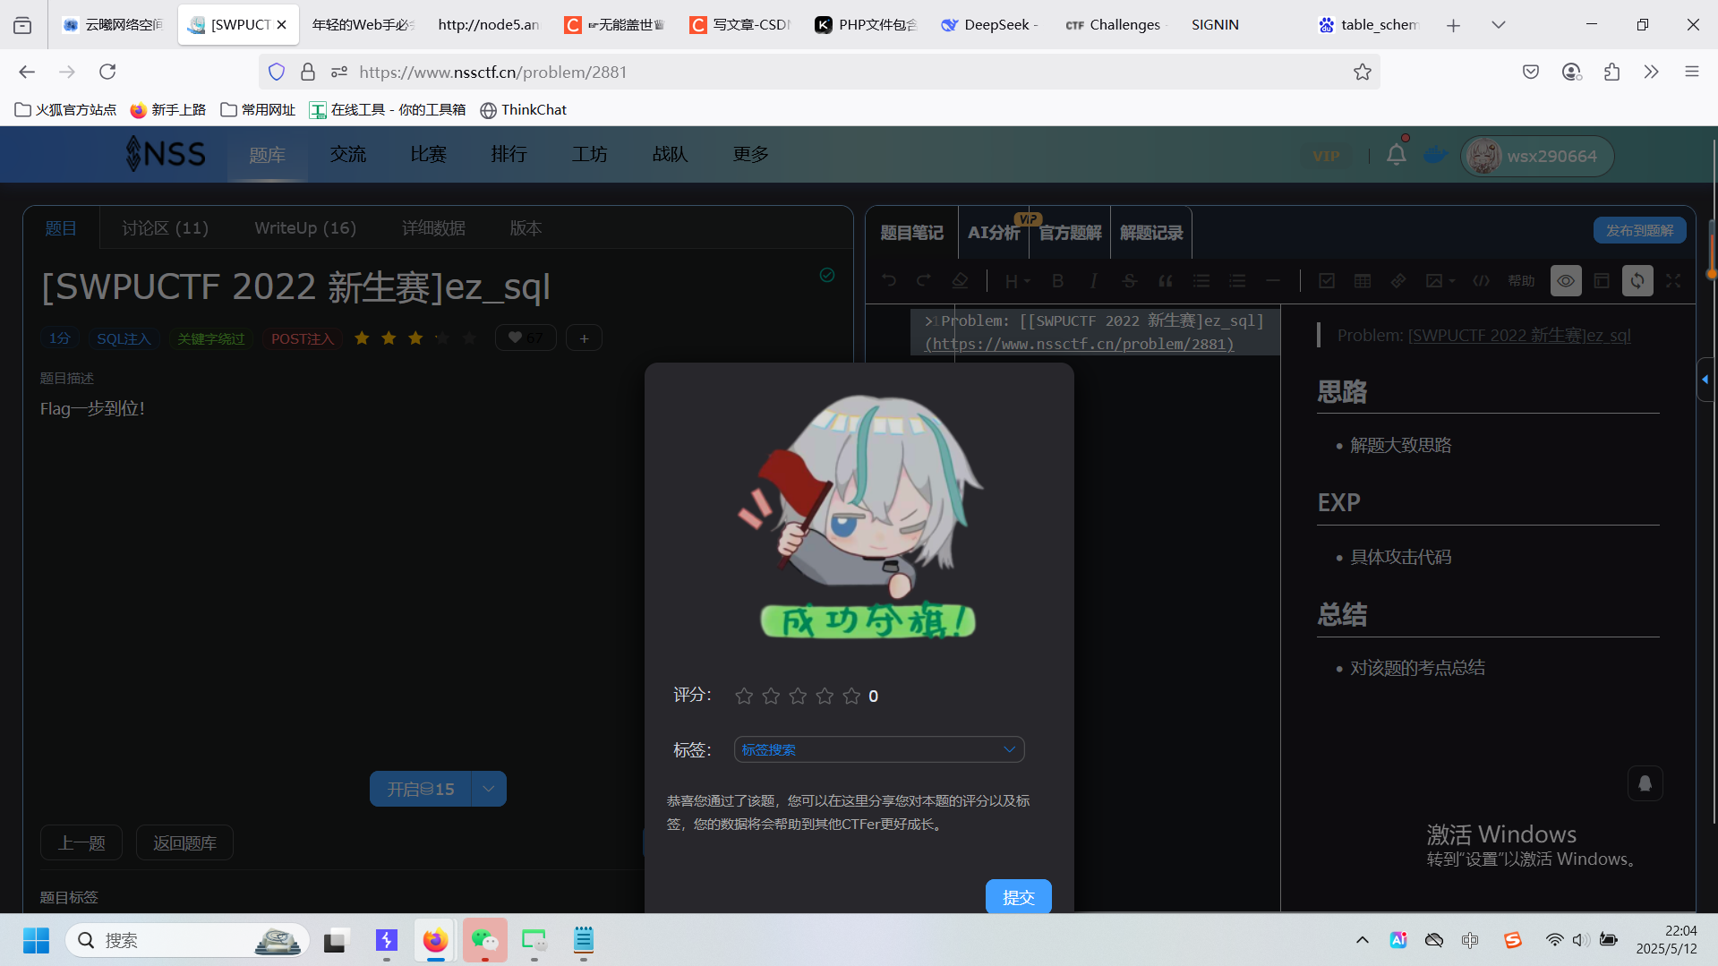Open editor 帮助 help
The image size is (1718, 966).
(x=1521, y=281)
